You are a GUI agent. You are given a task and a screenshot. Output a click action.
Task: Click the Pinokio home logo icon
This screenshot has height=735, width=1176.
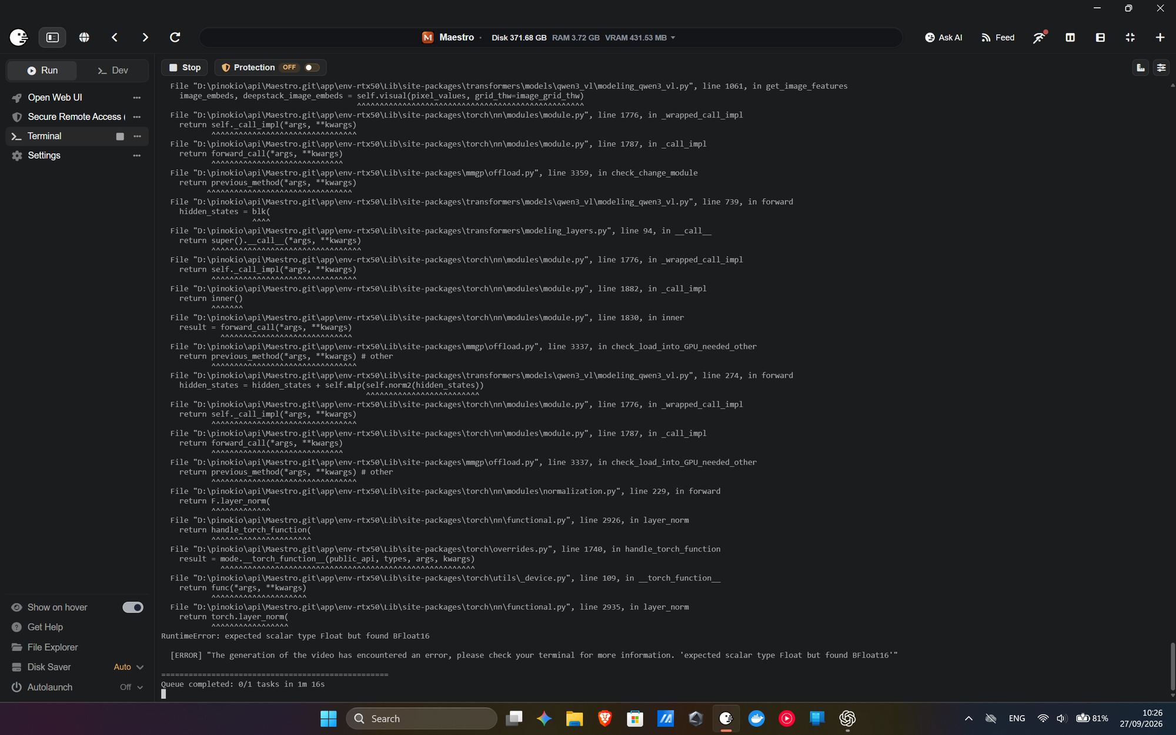pos(19,37)
